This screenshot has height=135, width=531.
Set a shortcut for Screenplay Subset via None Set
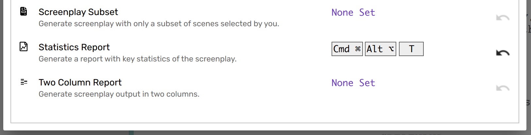[x=353, y=12]
